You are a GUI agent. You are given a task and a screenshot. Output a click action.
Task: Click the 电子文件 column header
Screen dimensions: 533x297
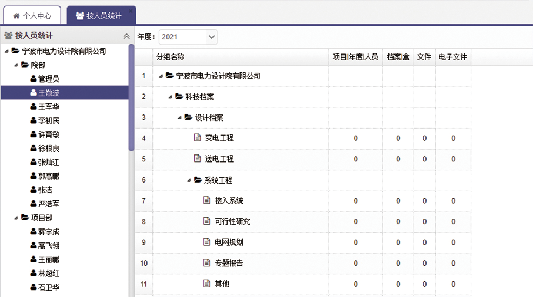pyautogui.click(x=452, y=57)
